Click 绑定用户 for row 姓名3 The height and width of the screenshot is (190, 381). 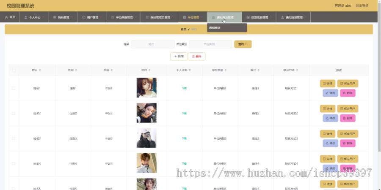(348, 134)
